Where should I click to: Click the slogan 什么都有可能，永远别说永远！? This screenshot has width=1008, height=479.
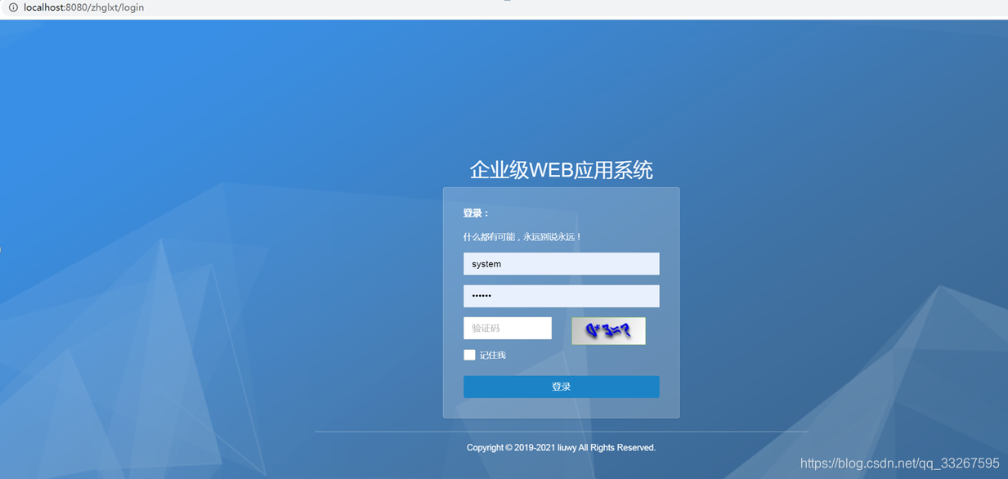tap(522, 237)
